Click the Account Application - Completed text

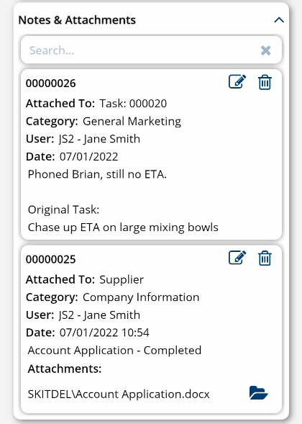click(114, 351)
